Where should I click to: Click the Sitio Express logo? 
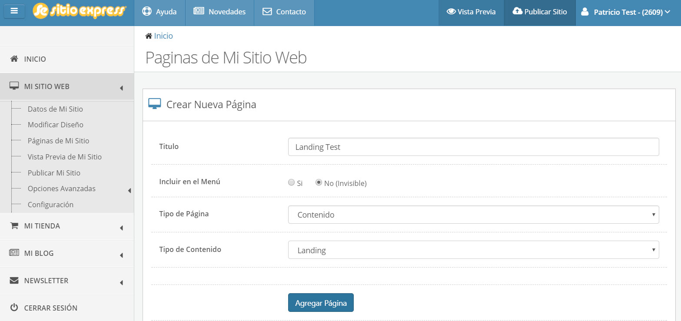point(80,11)
